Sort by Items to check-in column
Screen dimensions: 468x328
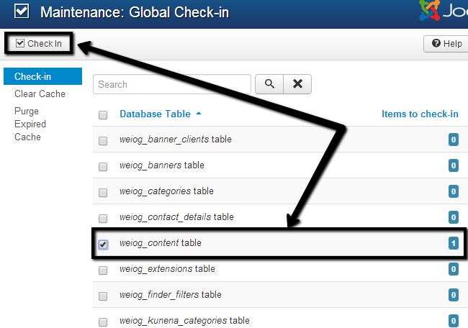coord(419,114)
